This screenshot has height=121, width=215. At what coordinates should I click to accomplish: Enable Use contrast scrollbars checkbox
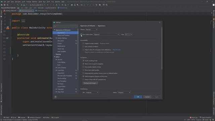tap(83, 46)
